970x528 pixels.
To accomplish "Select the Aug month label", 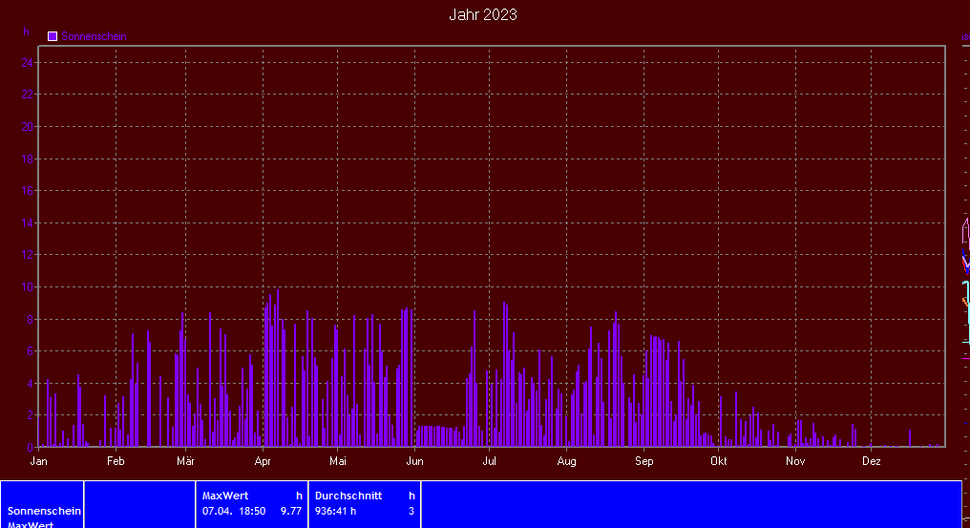I will coord(566,461).
